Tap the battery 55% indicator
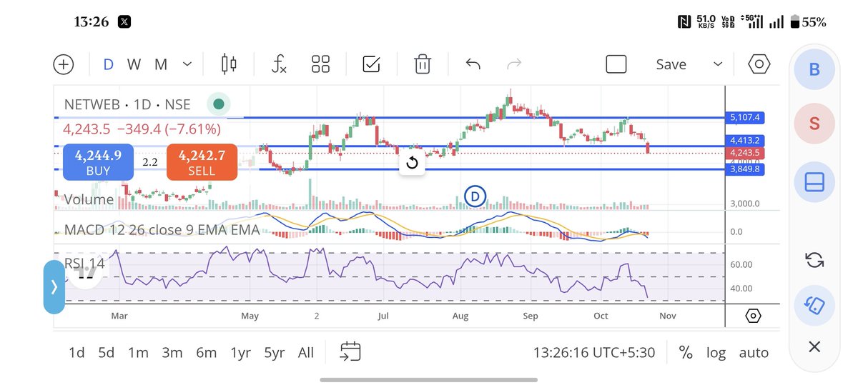The width and height of the screenshot is (858, 390). pos(808,23)
